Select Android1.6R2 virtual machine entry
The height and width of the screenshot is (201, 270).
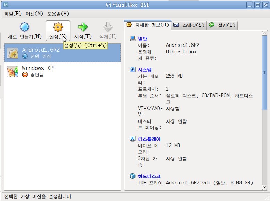pyautogui.click(x=62, y=53)
